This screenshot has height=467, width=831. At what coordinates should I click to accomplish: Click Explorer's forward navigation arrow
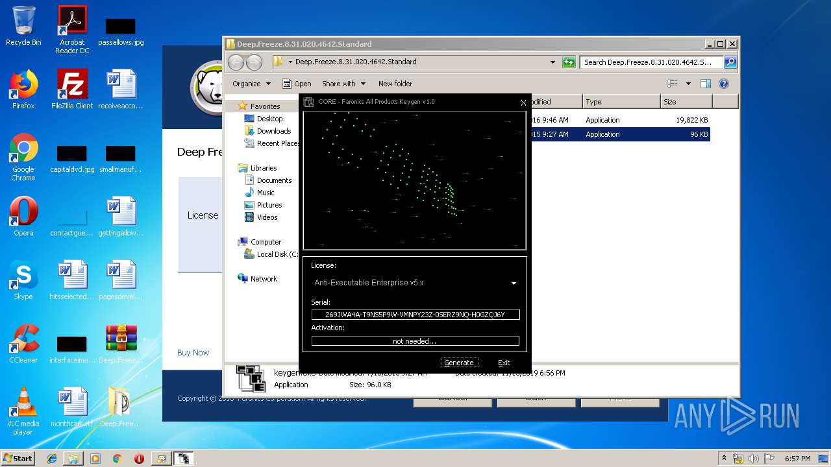[254, 62]
